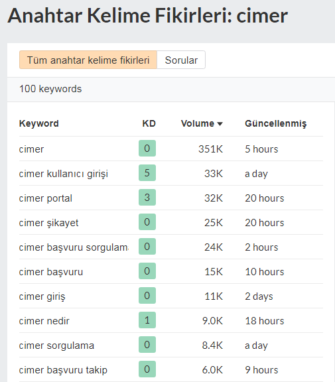Click the KD badge in the 24K row
The image size is (335, 382).
tap(147, 246)
